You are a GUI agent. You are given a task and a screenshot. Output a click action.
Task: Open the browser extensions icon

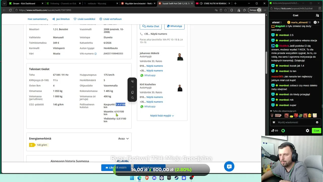pyautogui.click(x=232, y=10)
